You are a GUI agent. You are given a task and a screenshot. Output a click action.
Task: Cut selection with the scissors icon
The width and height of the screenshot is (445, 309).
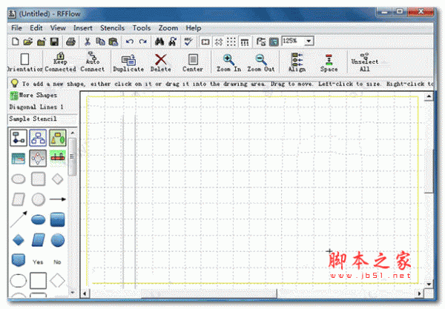pos(88,41)
